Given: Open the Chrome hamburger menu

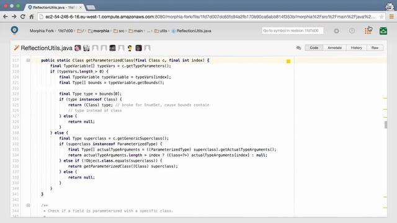Looking at the screenshot, I should click(x=391, y=17).
